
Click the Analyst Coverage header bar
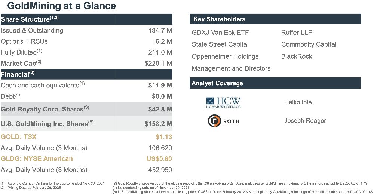point(275,83)
